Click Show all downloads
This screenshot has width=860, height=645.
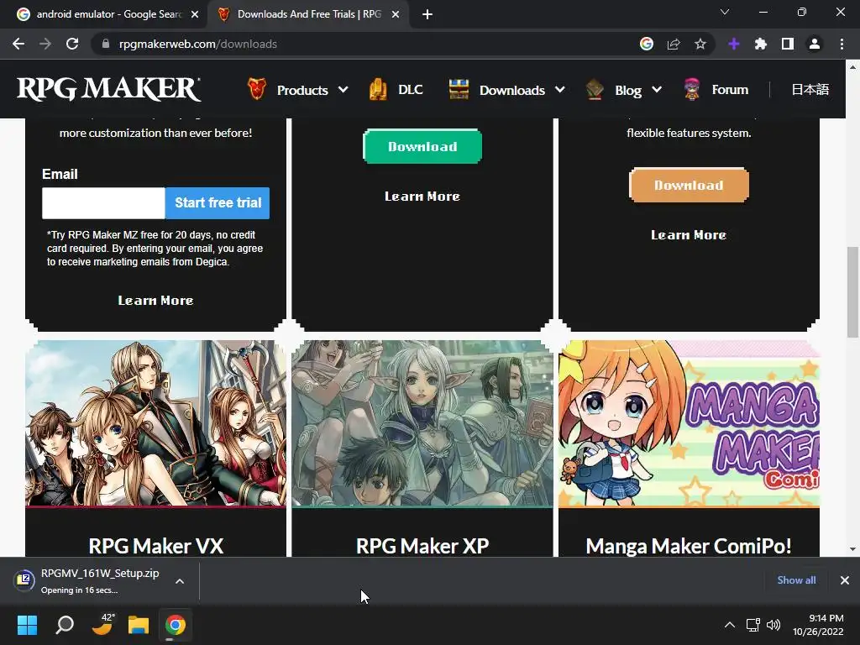pos(796,580)
